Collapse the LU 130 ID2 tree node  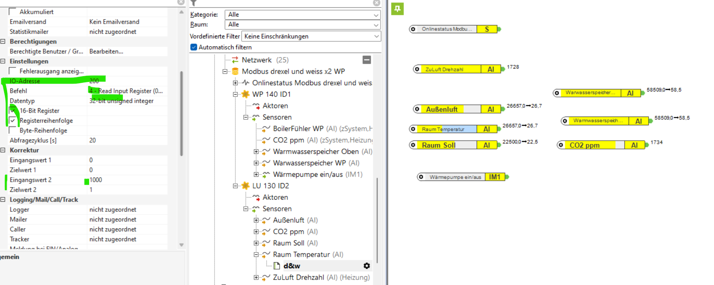click(235, 186)
